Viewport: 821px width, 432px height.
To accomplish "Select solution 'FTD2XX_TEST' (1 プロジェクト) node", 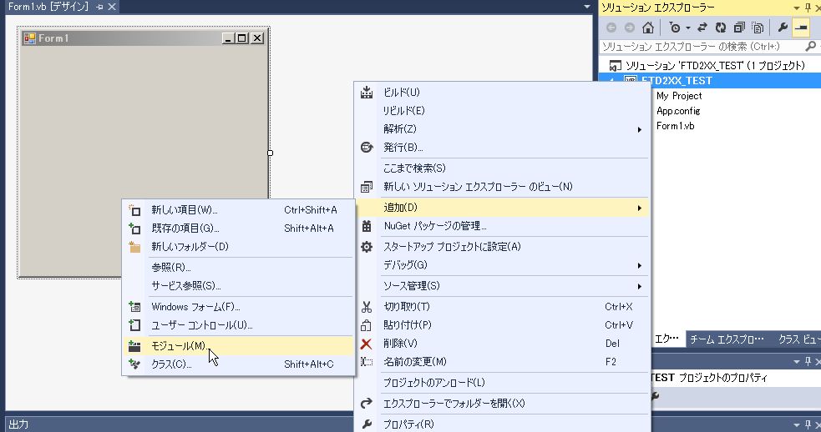I will tap(715, 65).
